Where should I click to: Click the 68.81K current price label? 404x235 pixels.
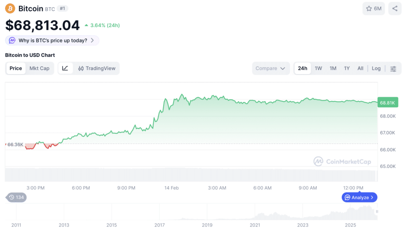point(388,103)
